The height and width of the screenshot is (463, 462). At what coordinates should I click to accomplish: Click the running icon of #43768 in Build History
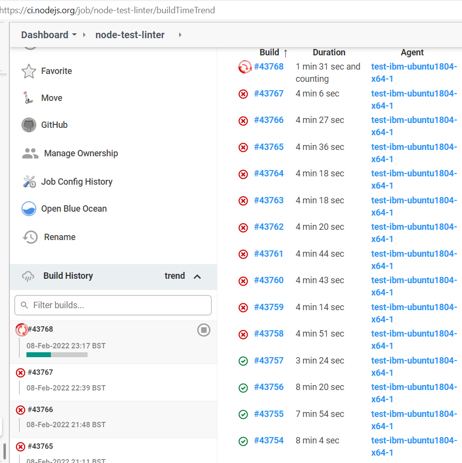tap(22, 330)
